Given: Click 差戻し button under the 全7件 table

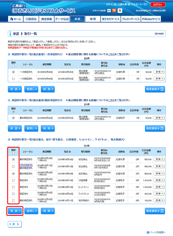Looking at the screenshot, I should click(31, 211).
